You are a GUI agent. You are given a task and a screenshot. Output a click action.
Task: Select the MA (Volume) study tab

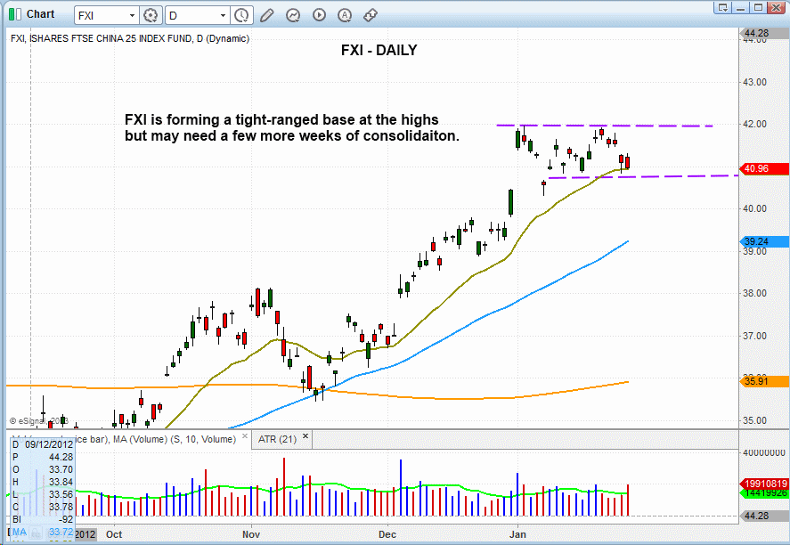175,439
